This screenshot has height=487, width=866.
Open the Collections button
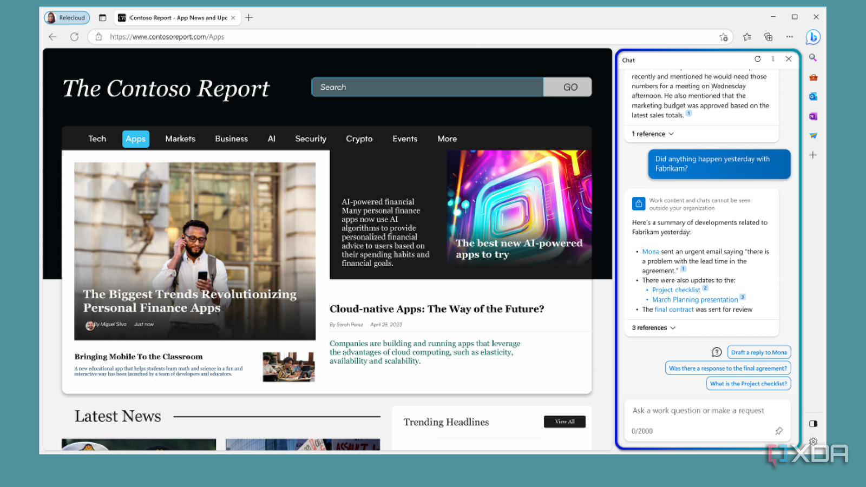[x=768, y=37]
